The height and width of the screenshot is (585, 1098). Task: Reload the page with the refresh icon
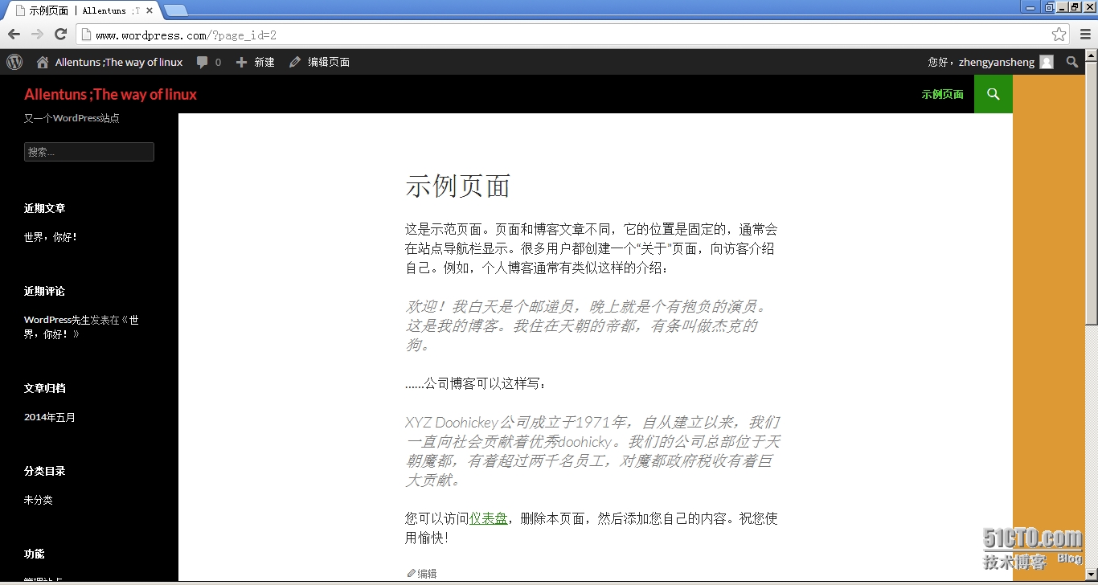(x=60, y=34)
